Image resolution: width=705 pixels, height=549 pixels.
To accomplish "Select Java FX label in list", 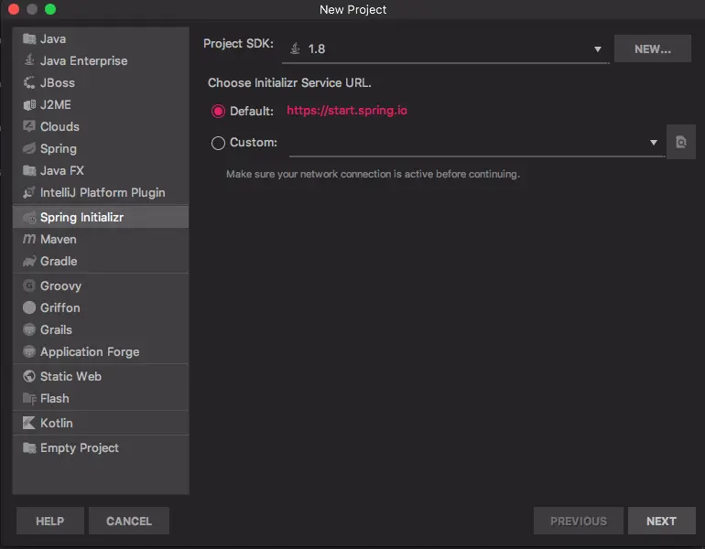I will [62, 171].
